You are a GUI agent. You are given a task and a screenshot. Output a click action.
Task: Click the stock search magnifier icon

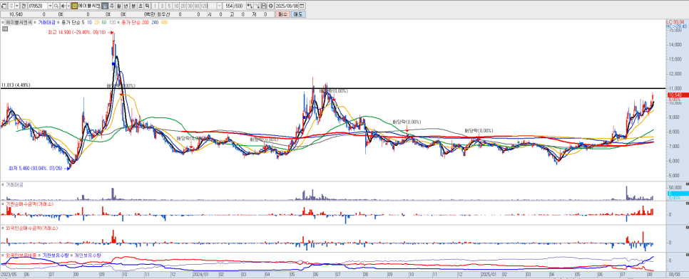pyautogui.click(x=56, y=6)
